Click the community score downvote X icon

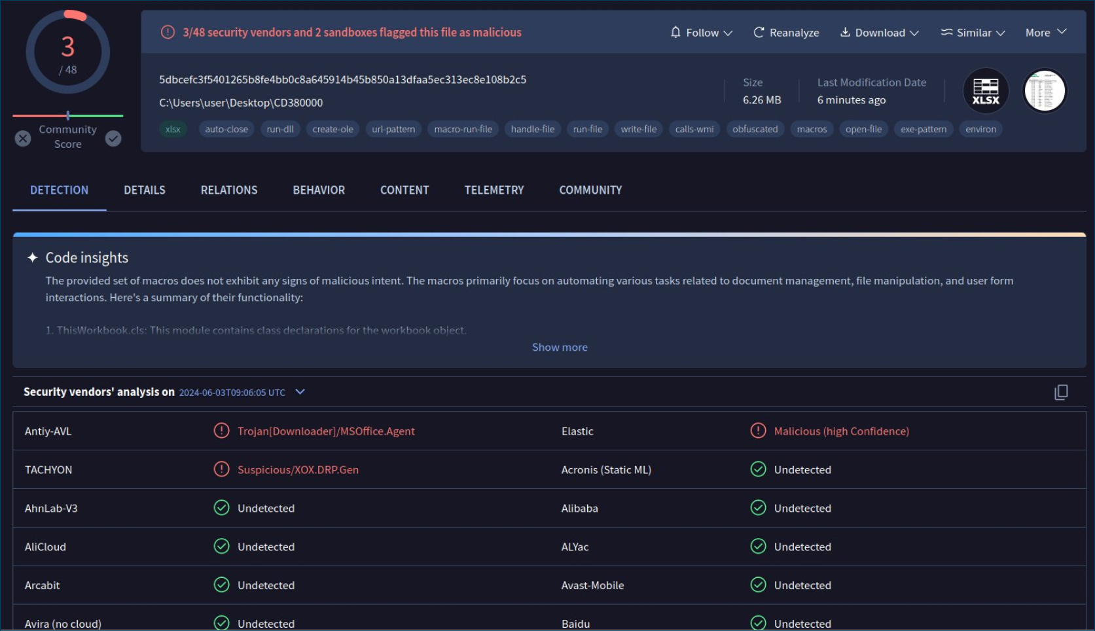coord(23,138)
